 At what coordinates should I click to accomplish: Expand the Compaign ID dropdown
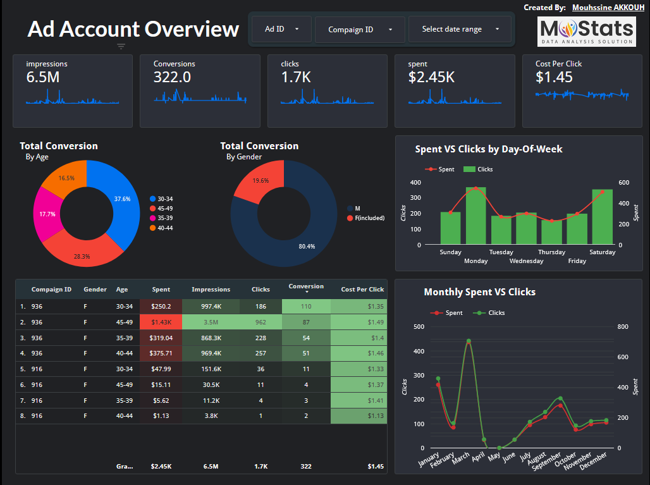360,30
